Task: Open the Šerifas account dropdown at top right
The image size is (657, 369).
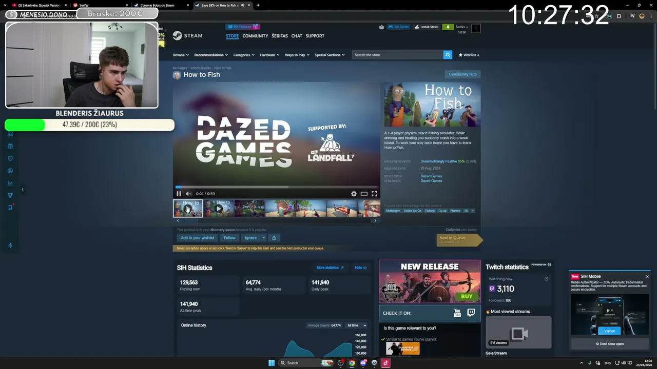Action: (462, 27)
